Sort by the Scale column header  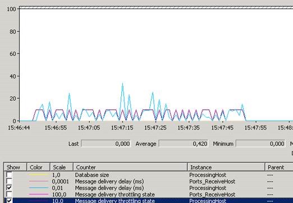(x=62, y=167)
